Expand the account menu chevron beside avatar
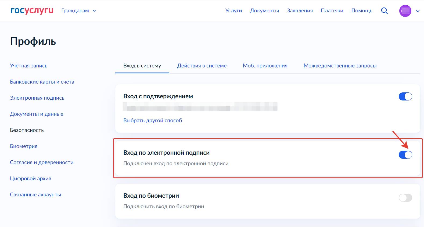424x227 pixels. click(418, 11)
